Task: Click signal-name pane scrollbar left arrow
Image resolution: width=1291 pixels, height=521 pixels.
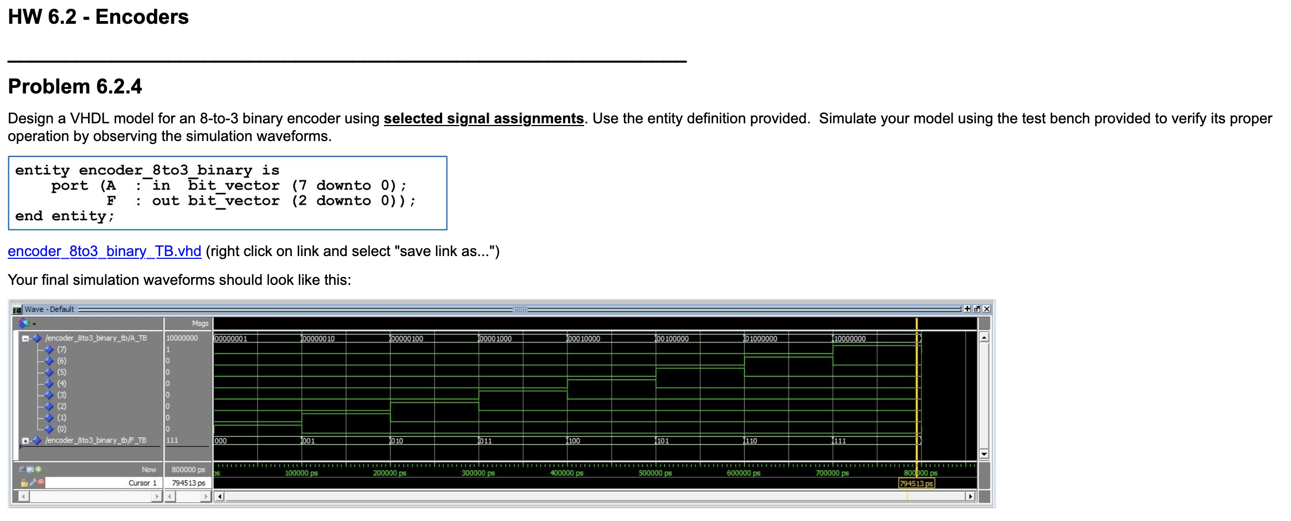Action: [23, 497]
